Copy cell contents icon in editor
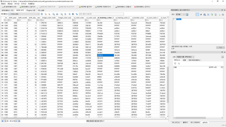 click(x=208, y=14)
